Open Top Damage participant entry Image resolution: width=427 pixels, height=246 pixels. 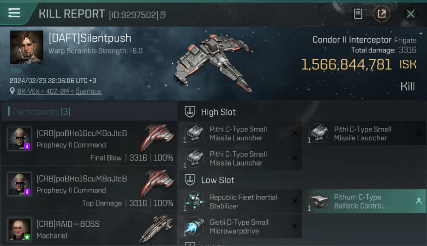click(x=89, y=189)
